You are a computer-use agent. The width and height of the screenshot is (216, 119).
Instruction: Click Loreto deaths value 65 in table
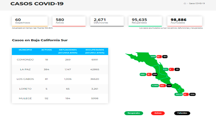(x=68, y=89)
